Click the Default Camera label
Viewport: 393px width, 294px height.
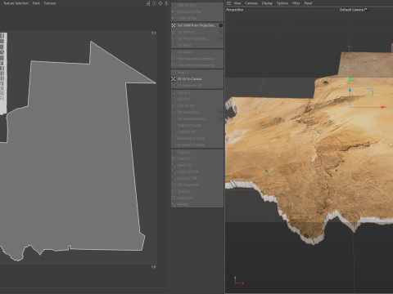tap(353, 10)
